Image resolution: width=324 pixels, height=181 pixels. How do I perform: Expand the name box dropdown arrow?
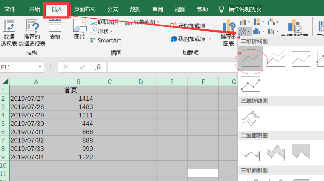(40, 67)
